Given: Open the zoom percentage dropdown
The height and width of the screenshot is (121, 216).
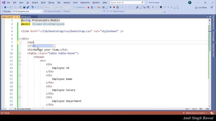Looking at the screenshot, I should click(6, 109).
